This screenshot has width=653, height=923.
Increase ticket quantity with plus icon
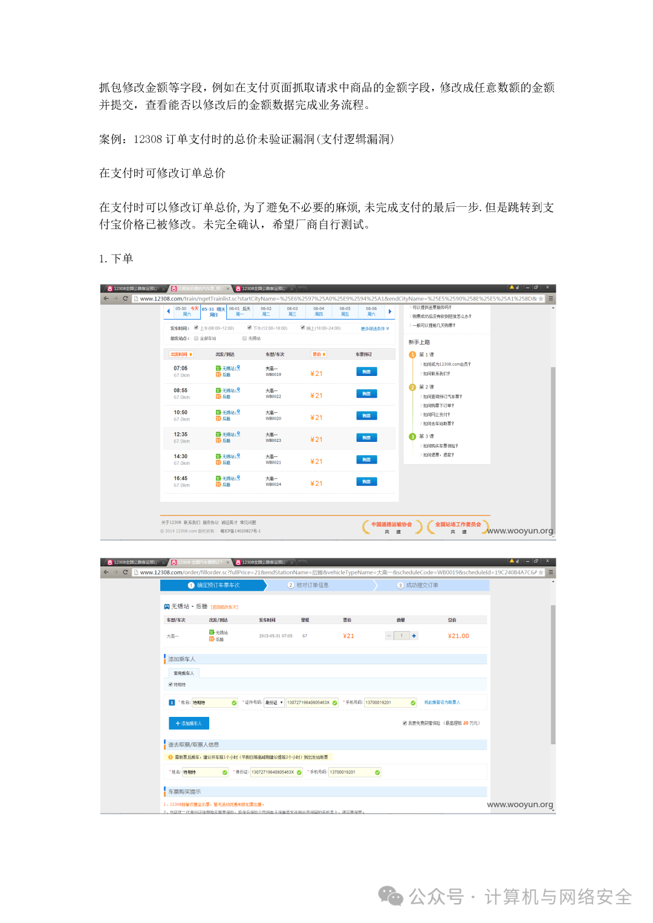coord(414,636)
